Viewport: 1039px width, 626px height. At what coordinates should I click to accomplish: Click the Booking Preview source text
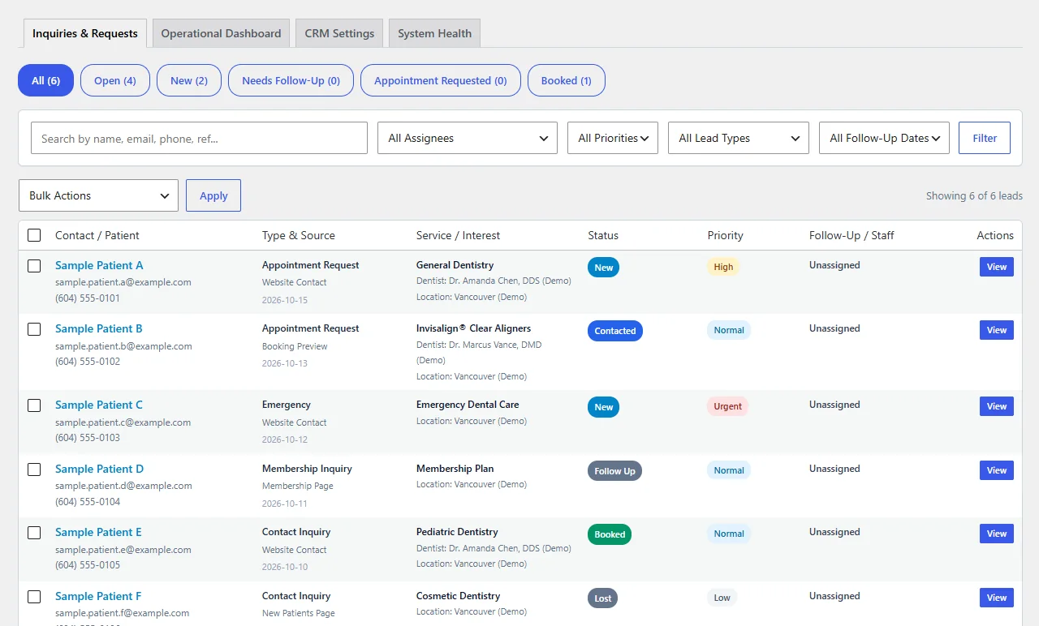(x=295, y=346)
